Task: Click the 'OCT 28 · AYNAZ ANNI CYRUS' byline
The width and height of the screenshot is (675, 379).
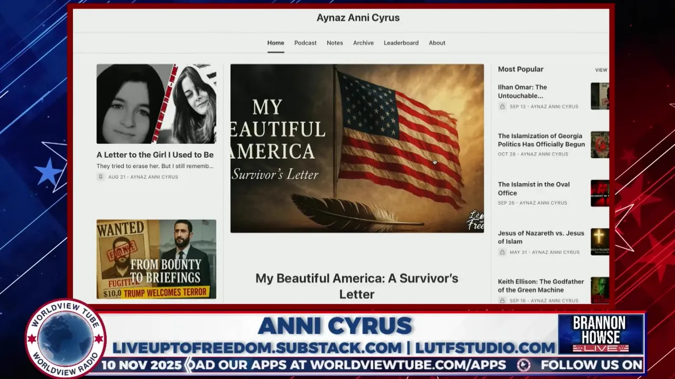Action: [x=533, y=154]
